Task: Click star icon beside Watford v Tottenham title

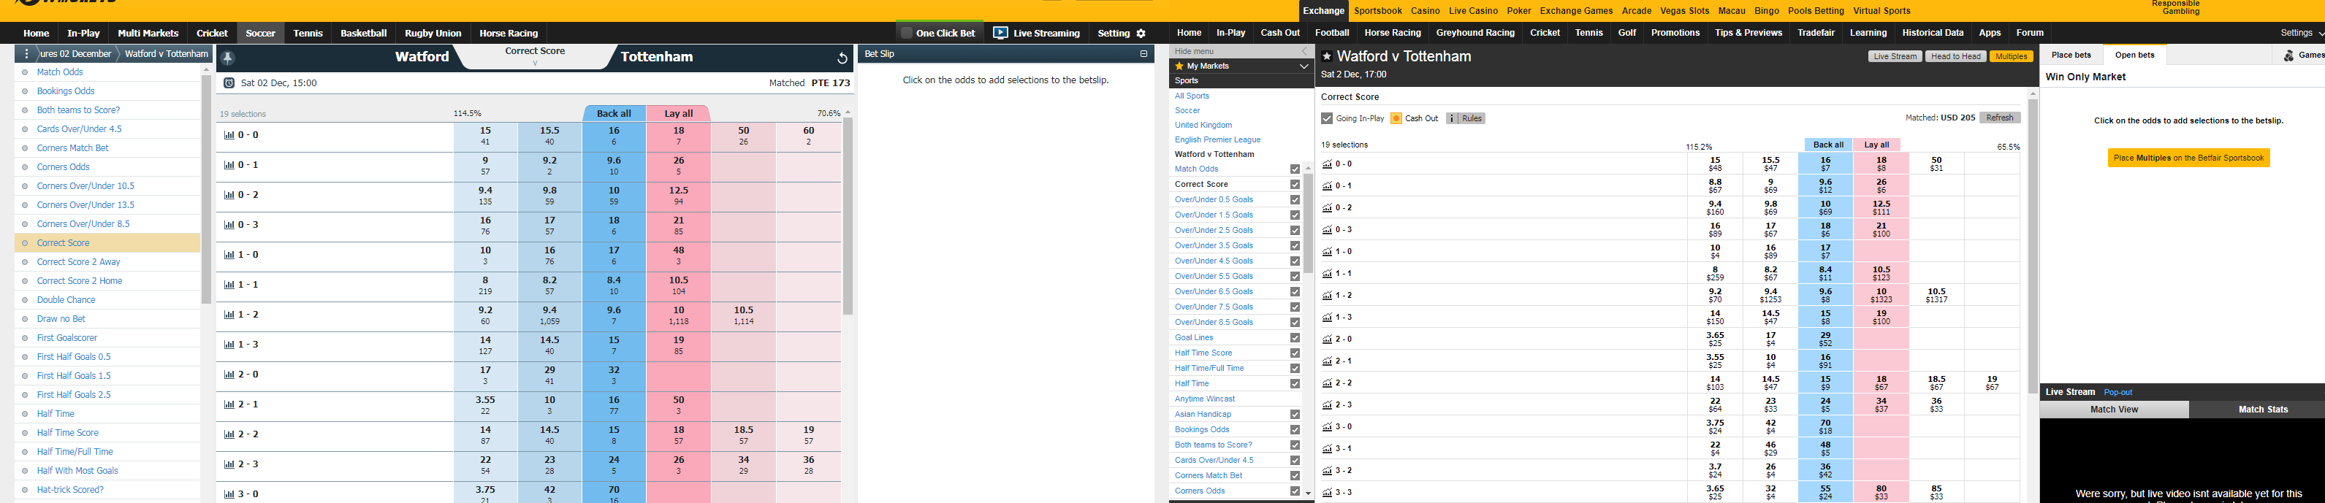Action: 1327,57
